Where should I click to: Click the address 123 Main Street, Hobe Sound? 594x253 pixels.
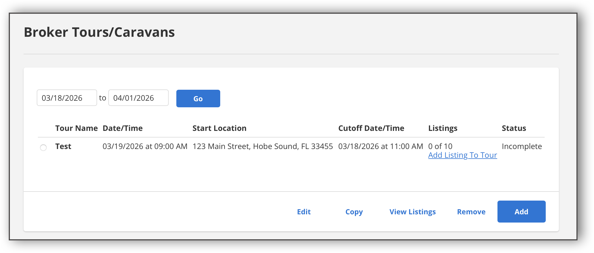click(x=263, y=146)
